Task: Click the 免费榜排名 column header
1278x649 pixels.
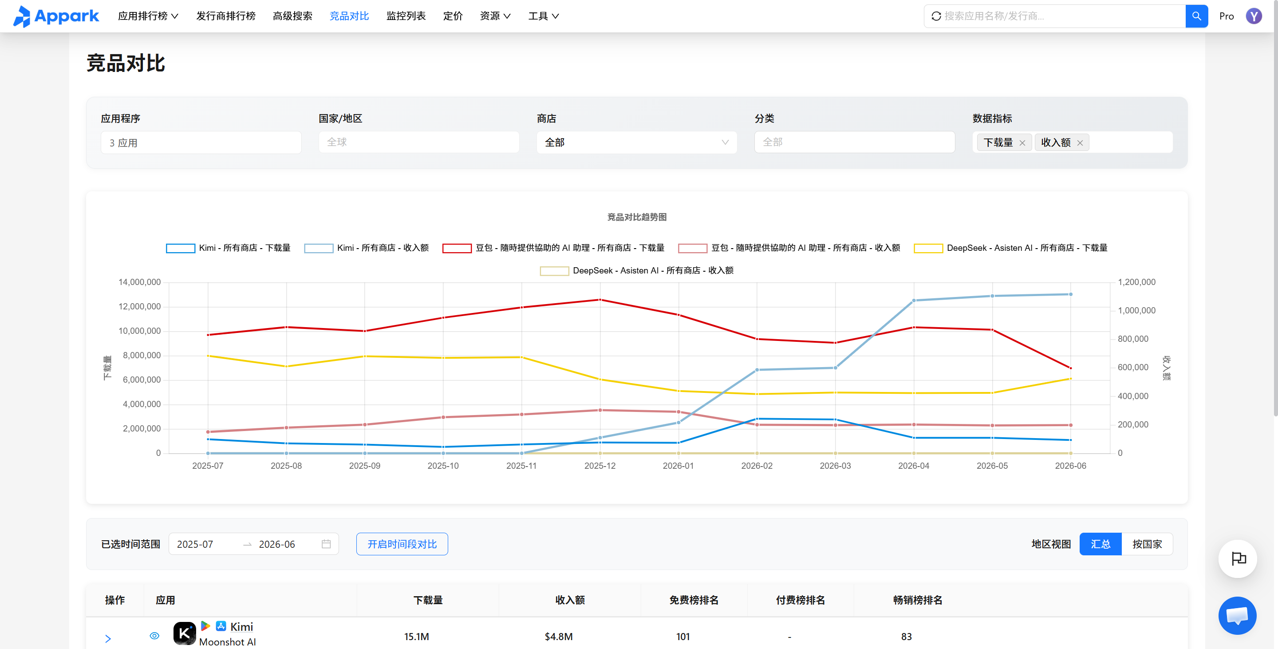Action: (x=694, y=600)
